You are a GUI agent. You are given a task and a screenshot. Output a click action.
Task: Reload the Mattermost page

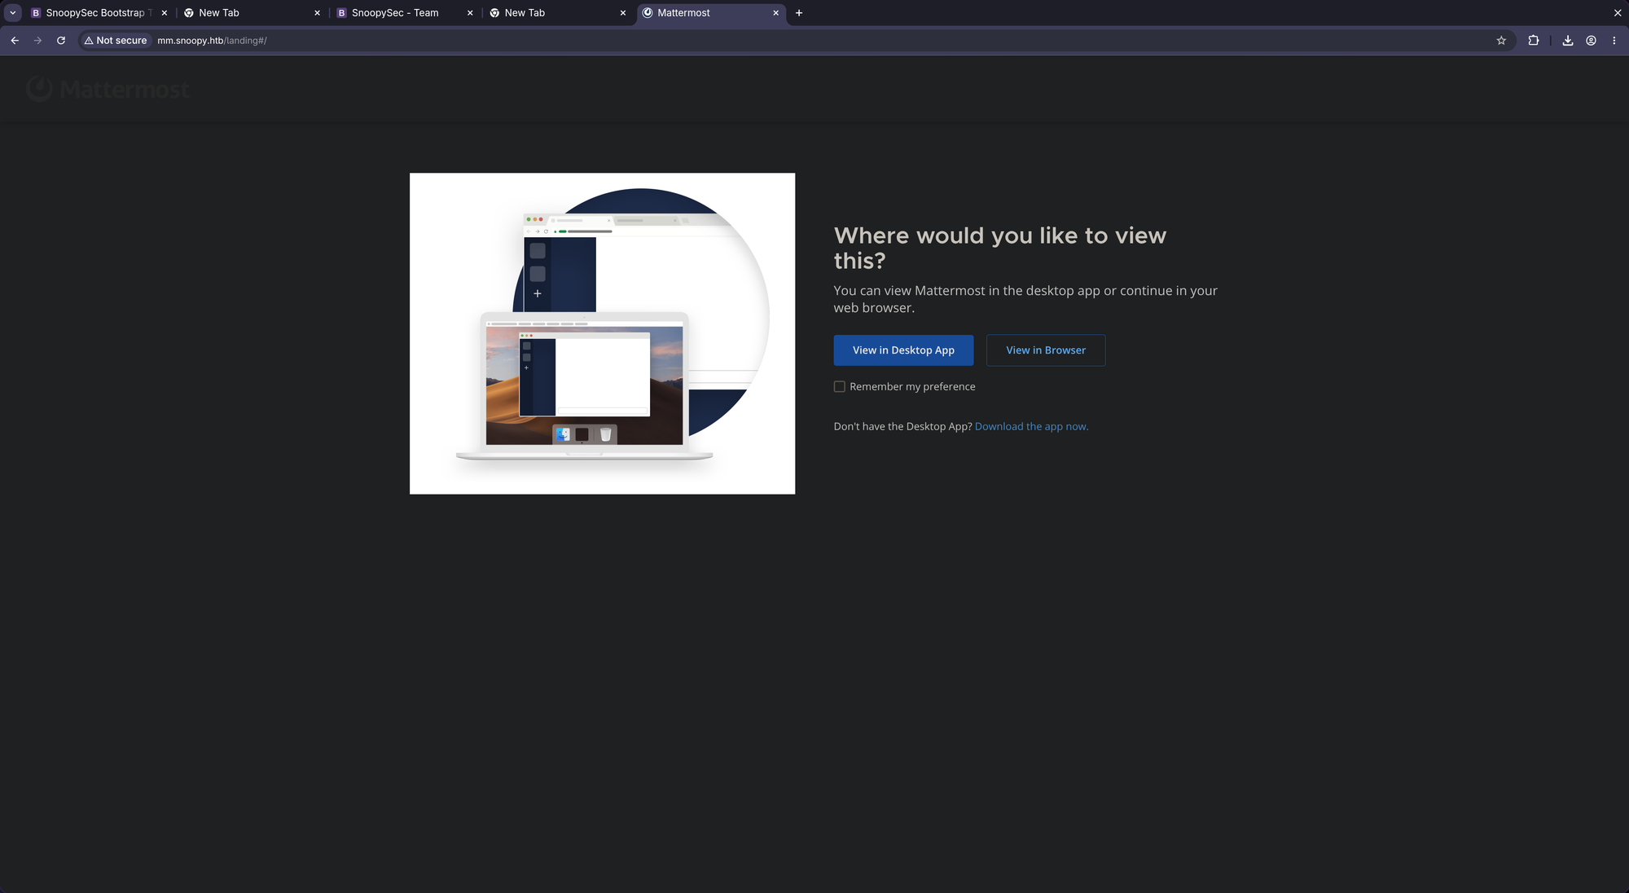(x=61, y=41)
